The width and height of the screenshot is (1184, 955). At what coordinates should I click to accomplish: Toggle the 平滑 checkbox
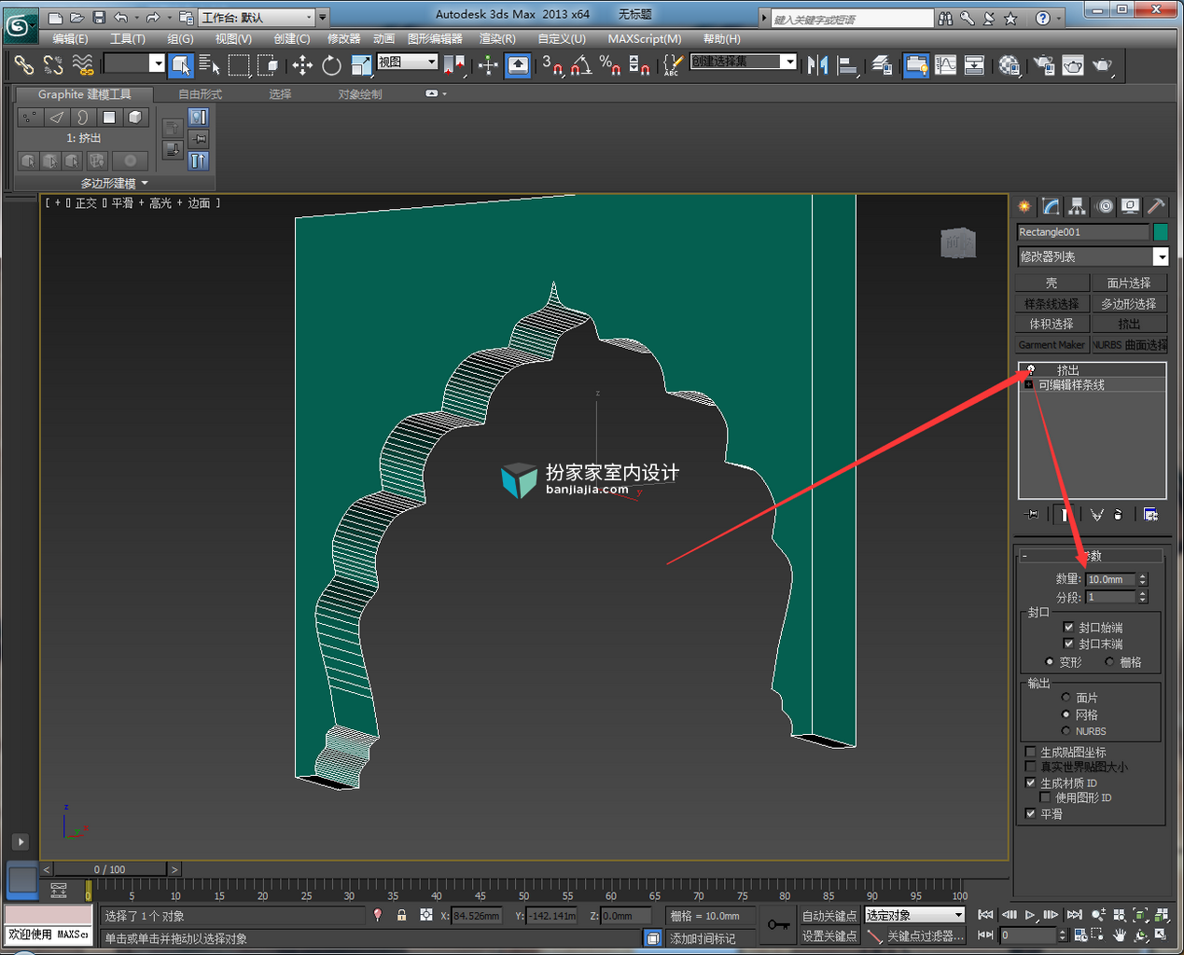pyautogui.click(x=1030, y=813)
